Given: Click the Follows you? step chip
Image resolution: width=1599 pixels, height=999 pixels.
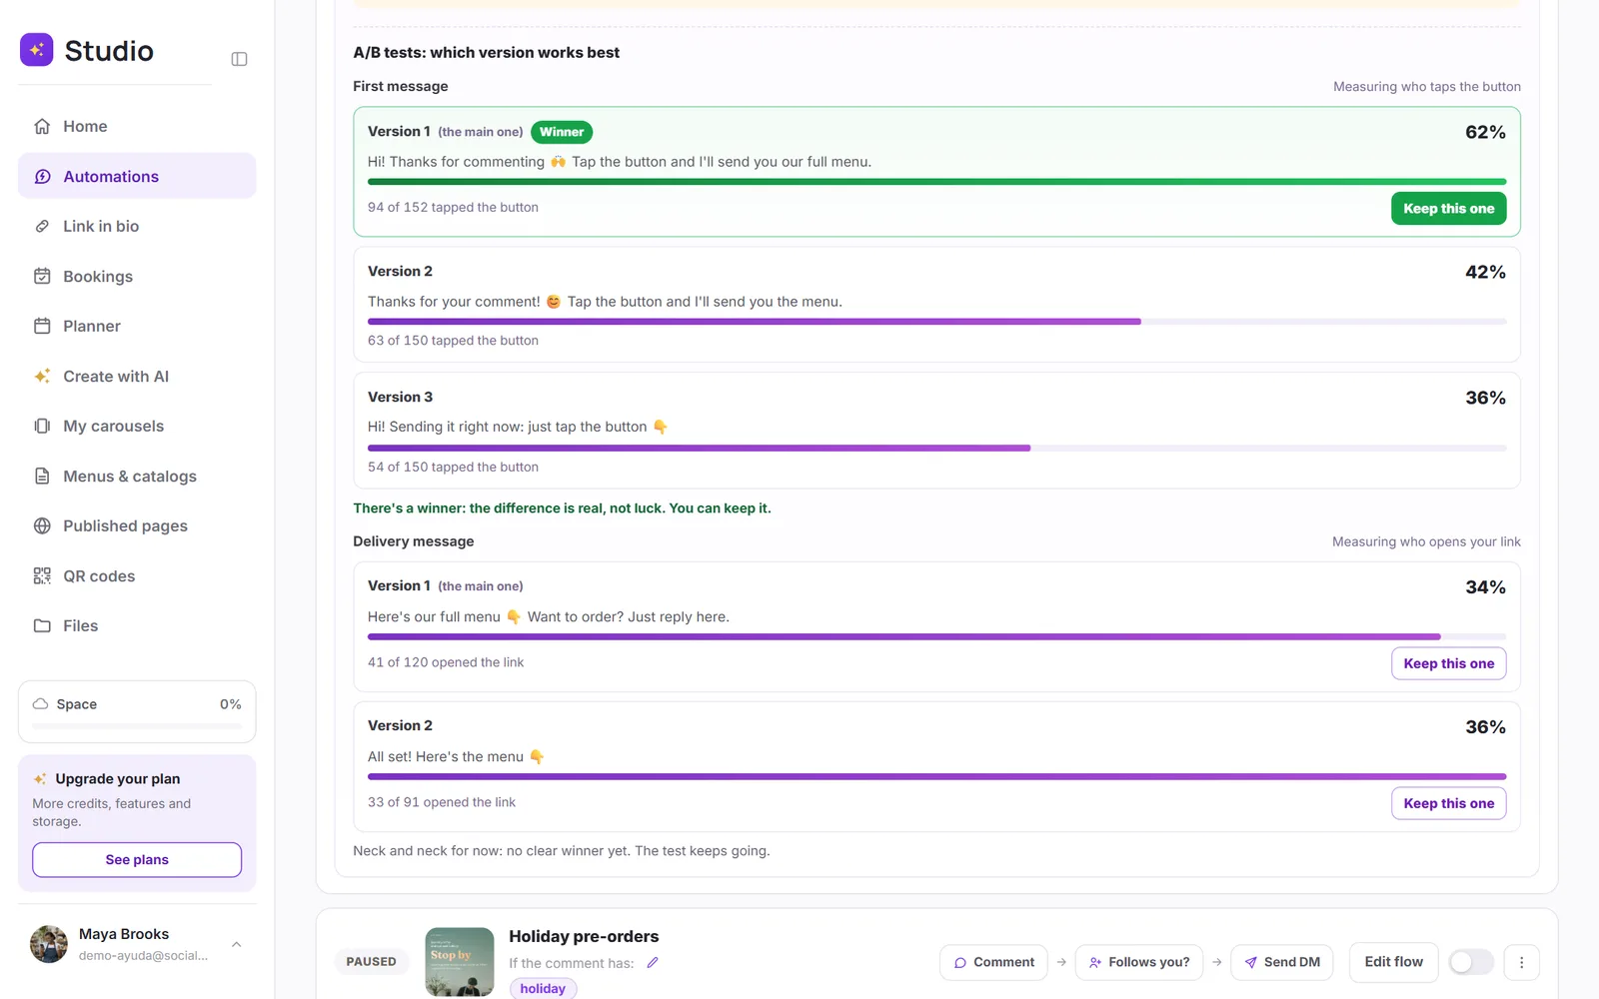Looking at the screenshot, I should (x=1138, y=962).
